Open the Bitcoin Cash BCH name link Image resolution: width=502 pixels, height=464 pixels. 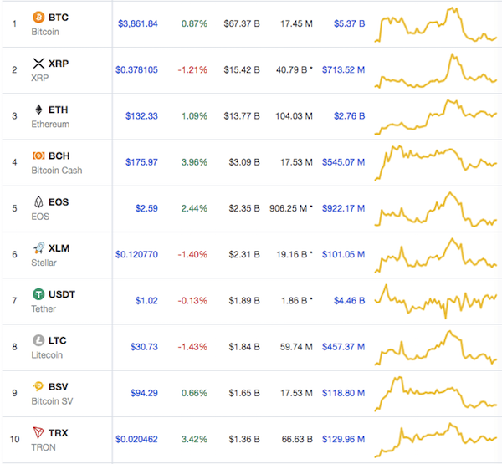pyautogui.click(x=58, y=156)
